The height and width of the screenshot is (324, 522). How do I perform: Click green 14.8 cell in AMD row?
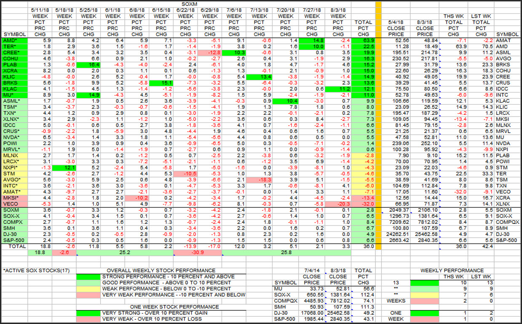[x=311, y=40]
